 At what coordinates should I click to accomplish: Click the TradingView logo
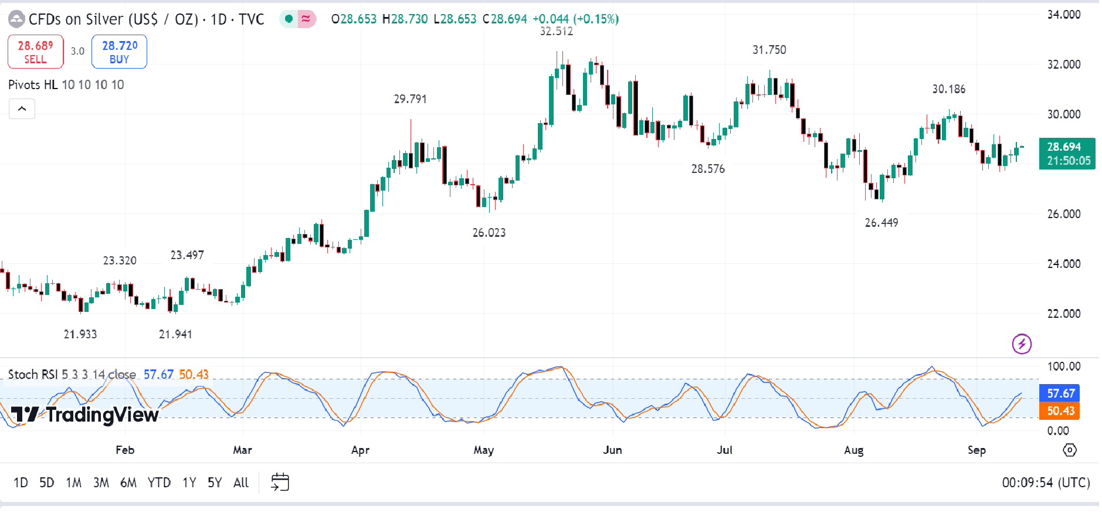point(85,415)
